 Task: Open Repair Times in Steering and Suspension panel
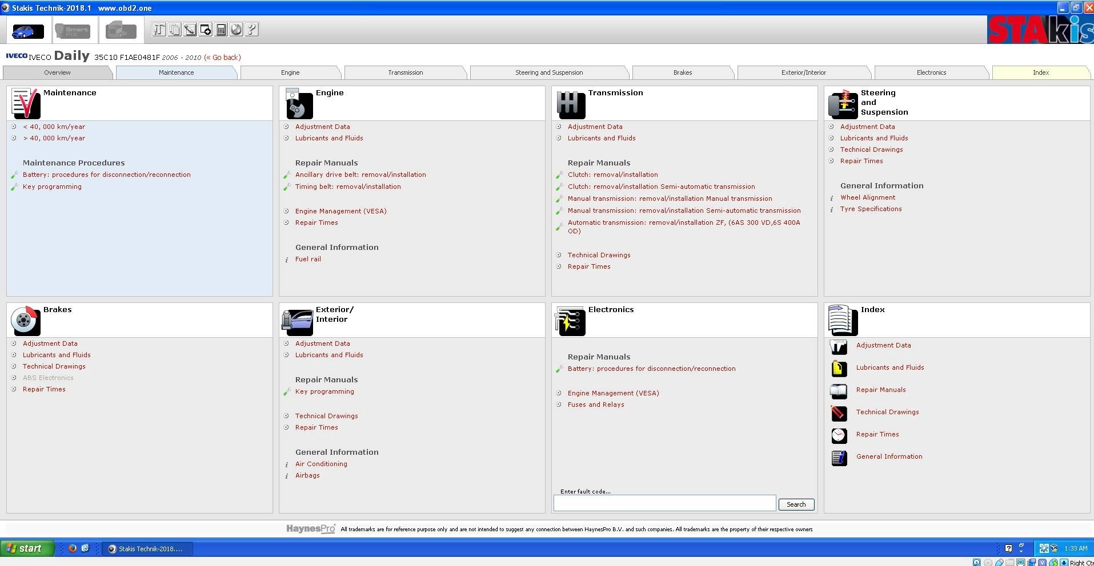pyautogui.click(x=861, y=161)
